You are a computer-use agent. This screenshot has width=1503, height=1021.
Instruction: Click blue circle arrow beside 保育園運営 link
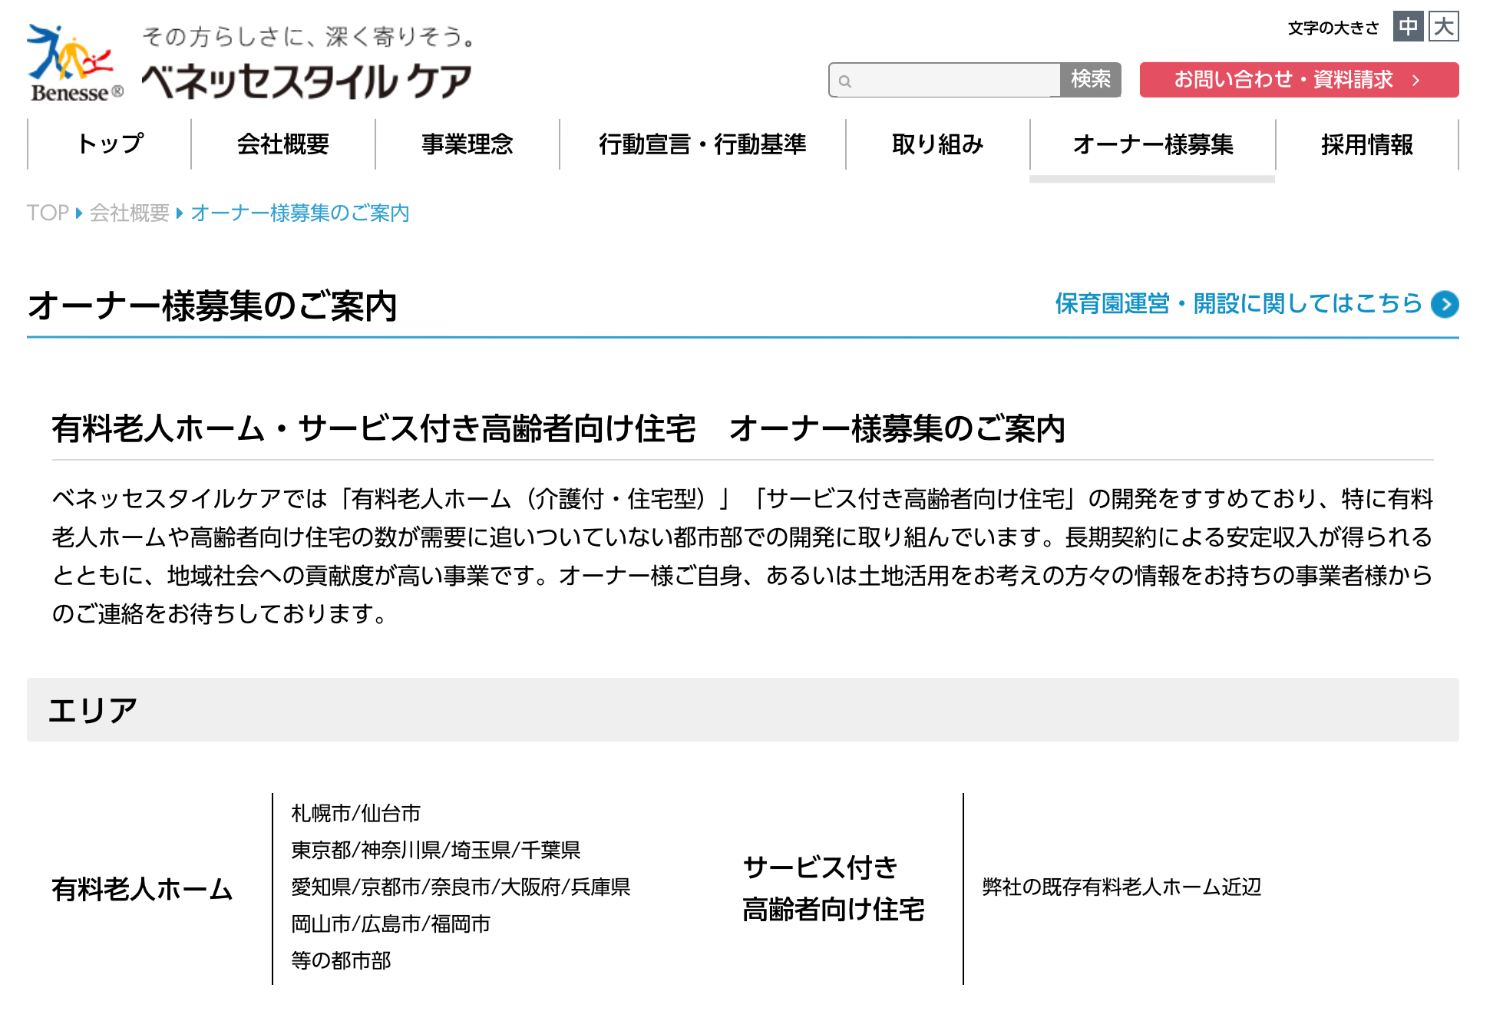(1445, 304)
